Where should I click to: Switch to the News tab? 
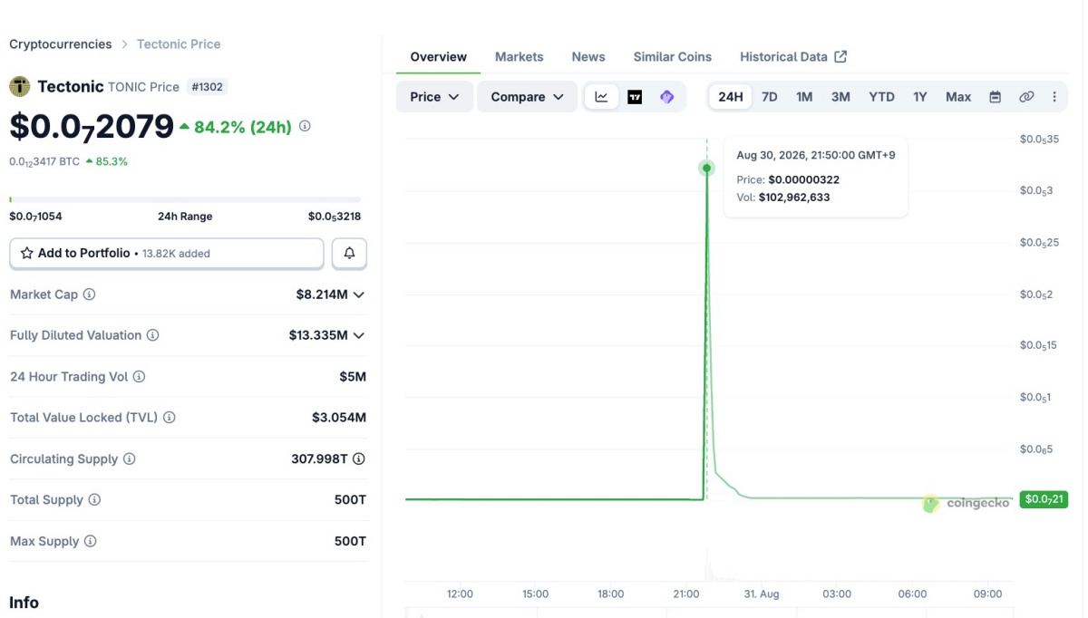(588, 56)
